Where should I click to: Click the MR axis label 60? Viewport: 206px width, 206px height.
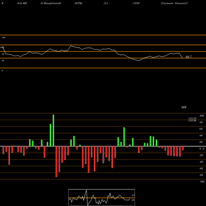pyautogui.click(x=201, y=129)
